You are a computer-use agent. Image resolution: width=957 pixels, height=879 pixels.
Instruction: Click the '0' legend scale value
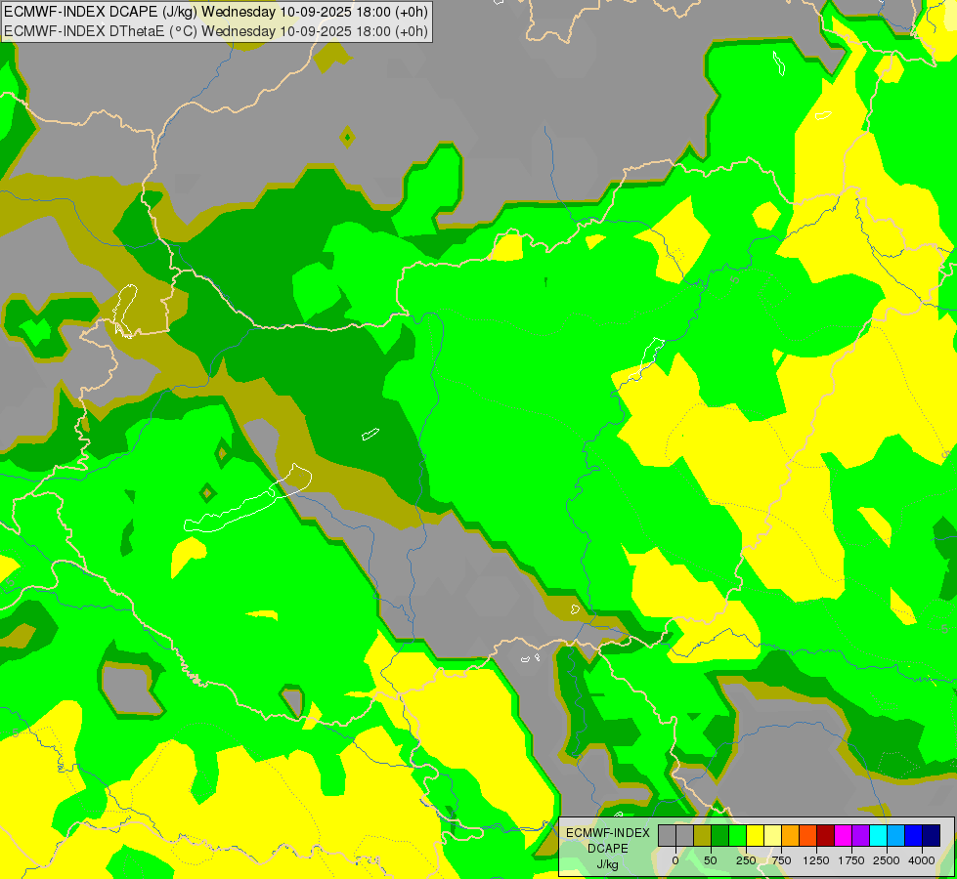675,860
